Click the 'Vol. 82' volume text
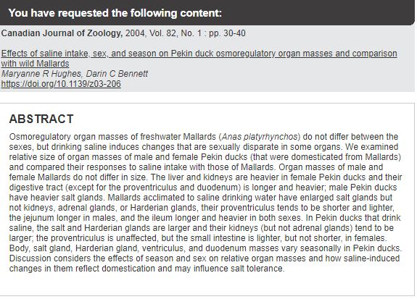The height and width of the screenshot is (299, 417). pos(162,33)
